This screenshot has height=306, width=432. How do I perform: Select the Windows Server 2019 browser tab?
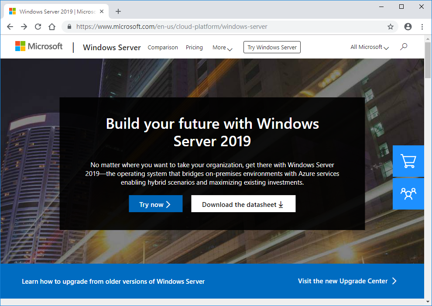pos(56,12)
